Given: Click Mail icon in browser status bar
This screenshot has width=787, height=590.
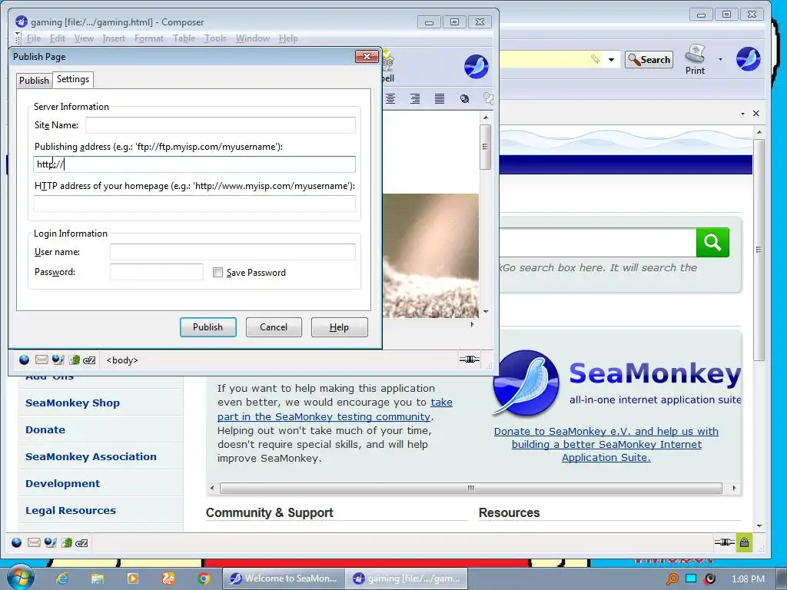Looking at the screenshot, I should (34, 543).
